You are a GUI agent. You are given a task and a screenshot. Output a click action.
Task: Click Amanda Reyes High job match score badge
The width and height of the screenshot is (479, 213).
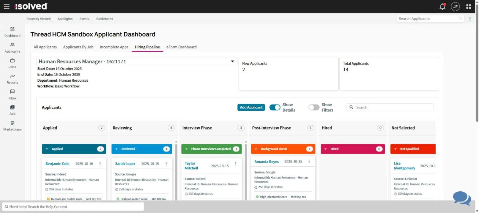[x=271, y=197]
